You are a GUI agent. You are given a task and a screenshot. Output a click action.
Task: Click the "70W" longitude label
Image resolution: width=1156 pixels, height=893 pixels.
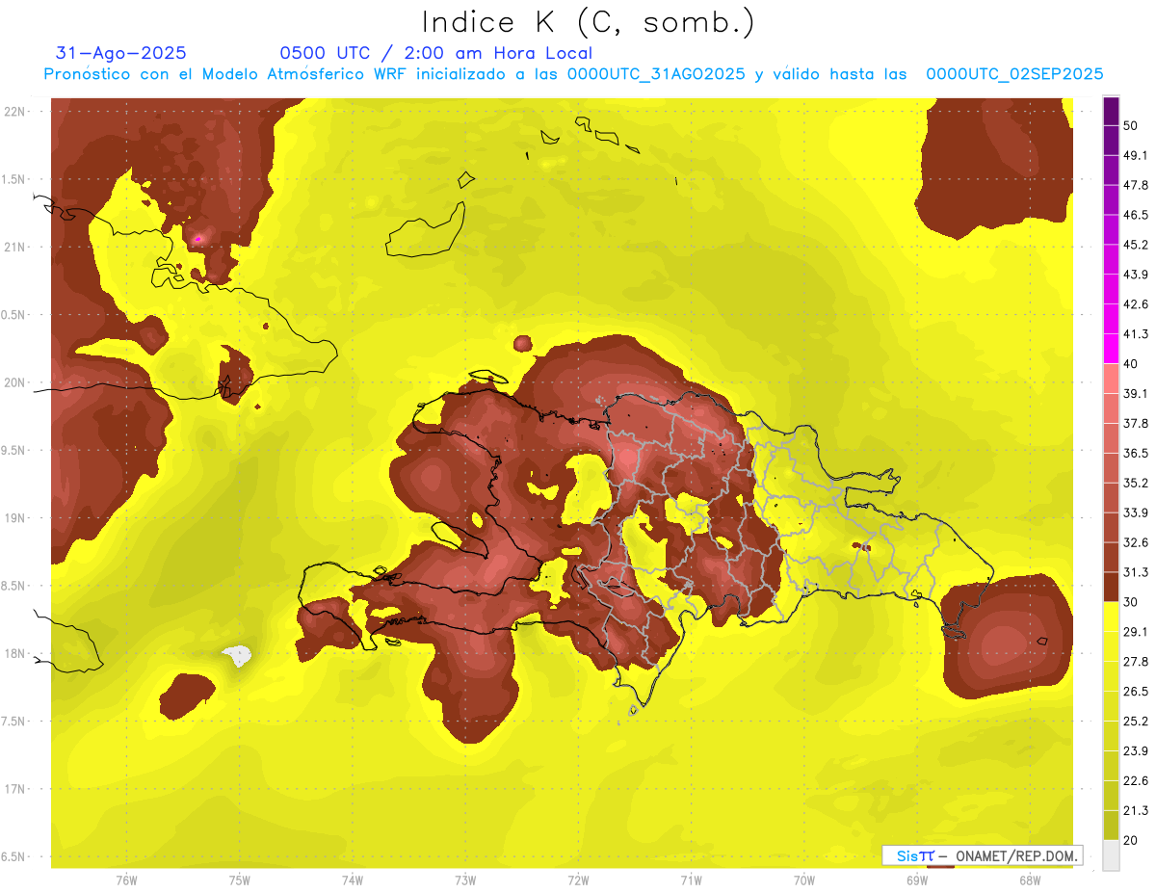point(803,880)
